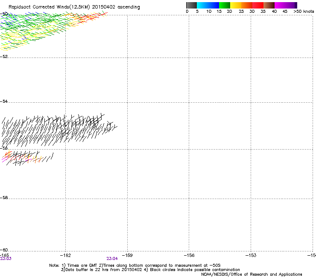Click the green 15-20 knots color band
316x277 pixels.
coord(225,5)
